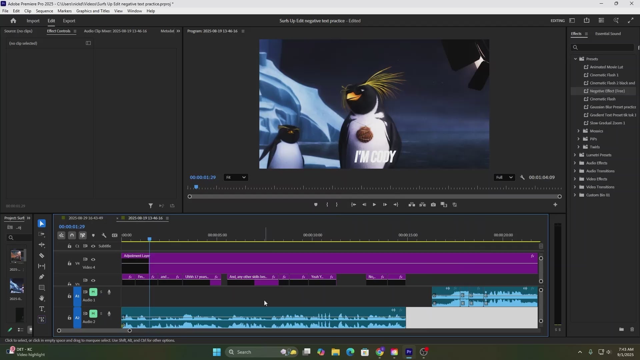This screenshot has width=640, height=360.
Task: Toggle Snap in Timeline magnet icon
Action: coord(72,235)
